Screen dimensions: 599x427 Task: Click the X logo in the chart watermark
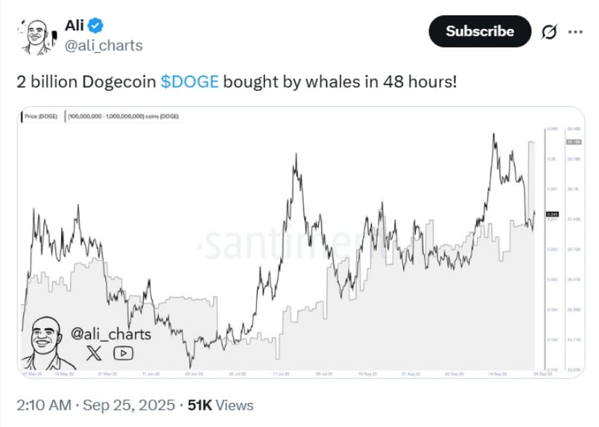pos(92,351)
